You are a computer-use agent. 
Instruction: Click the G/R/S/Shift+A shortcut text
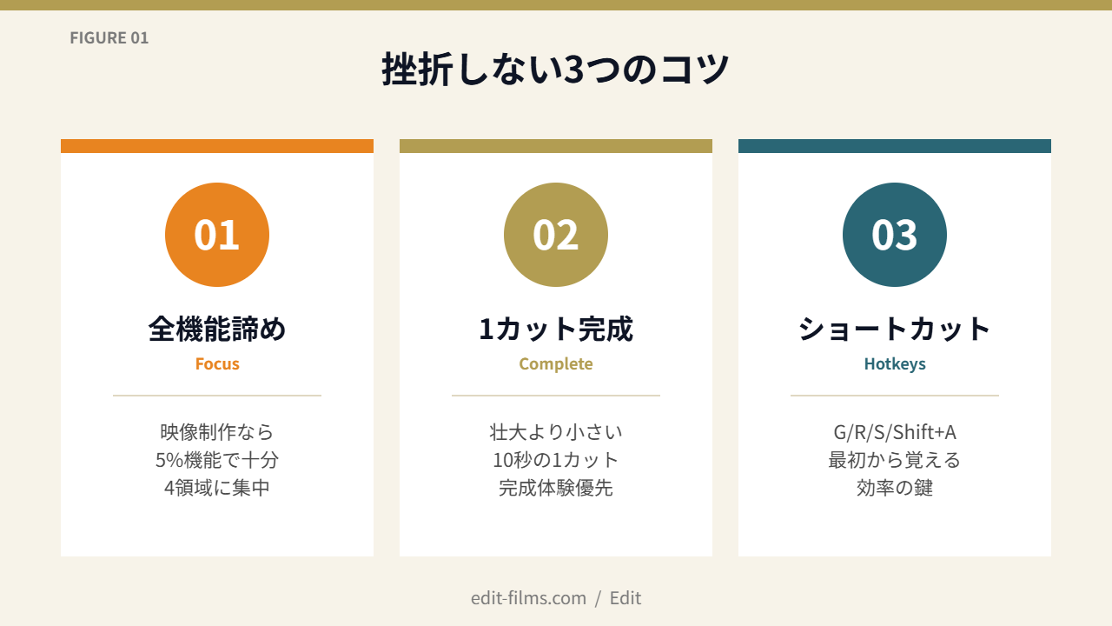tap(895, 432)
